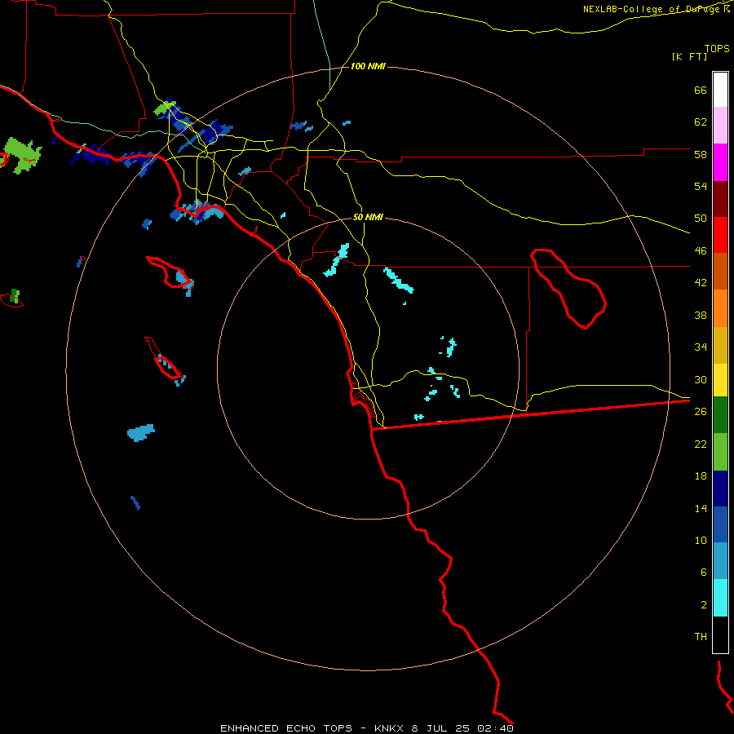Click the magenta legend swatch

point(720,162)
